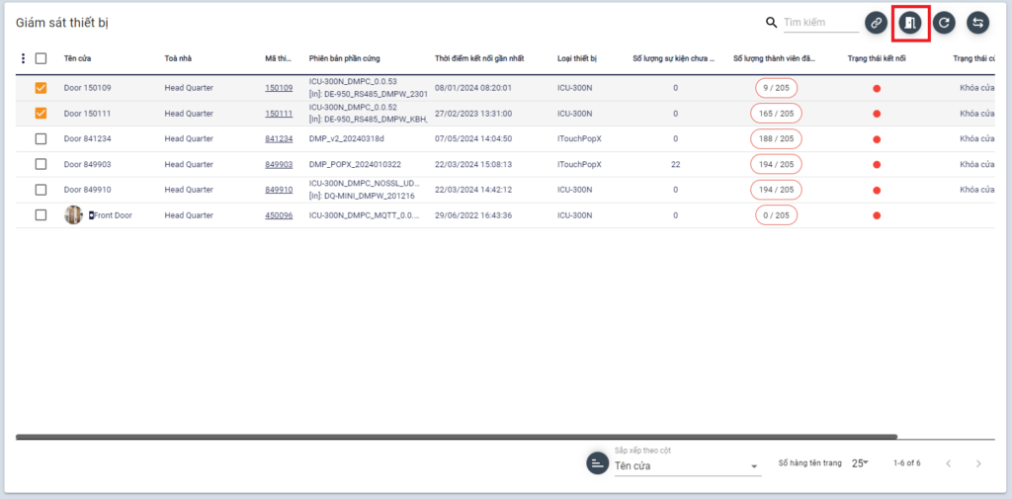Go to the next page arrow
Viewport: 1012px width, 499px height.
[978, 463]
